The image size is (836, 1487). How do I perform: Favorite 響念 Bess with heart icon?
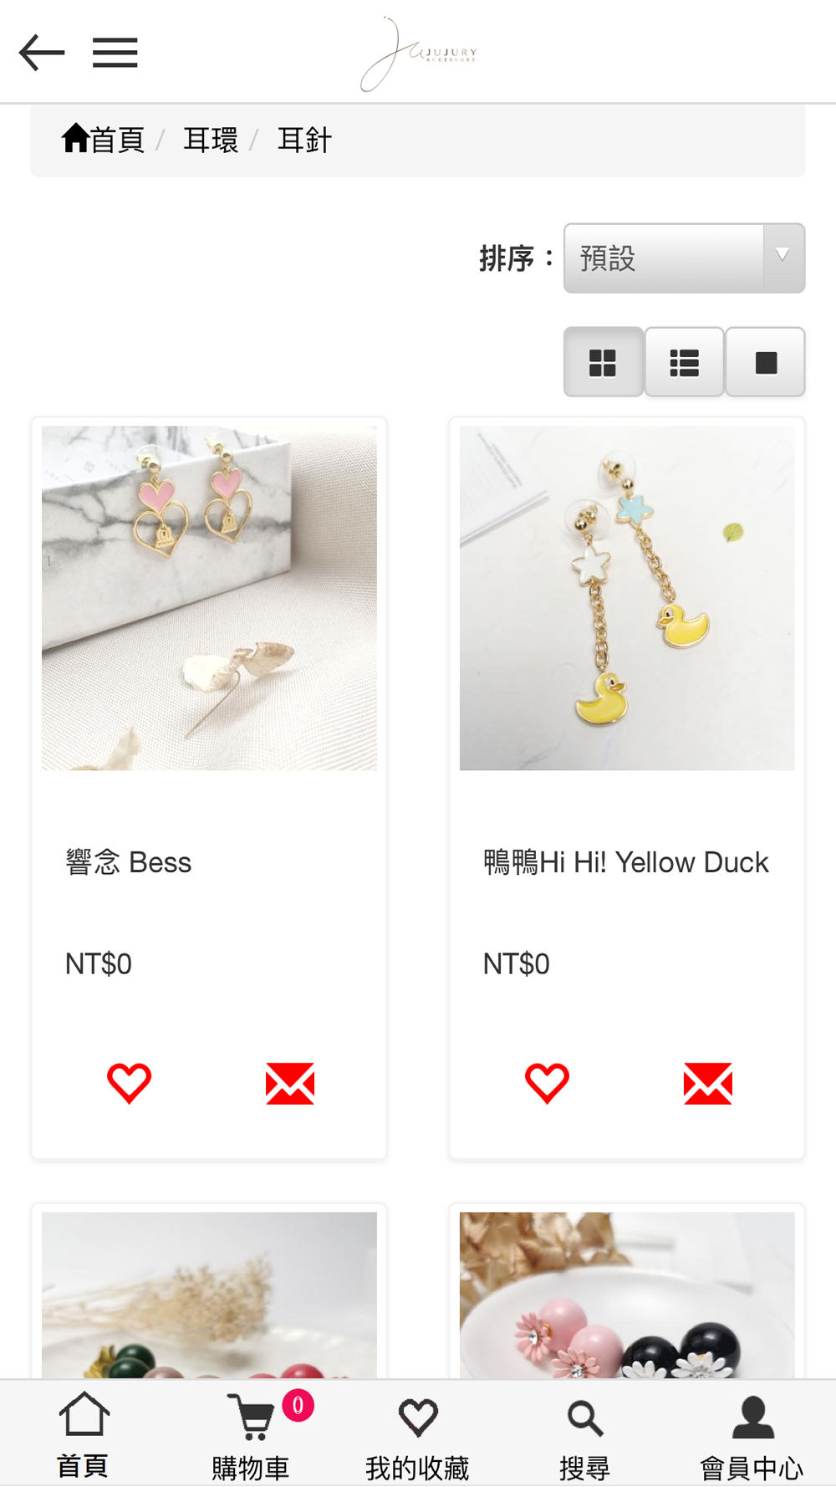129,1084
